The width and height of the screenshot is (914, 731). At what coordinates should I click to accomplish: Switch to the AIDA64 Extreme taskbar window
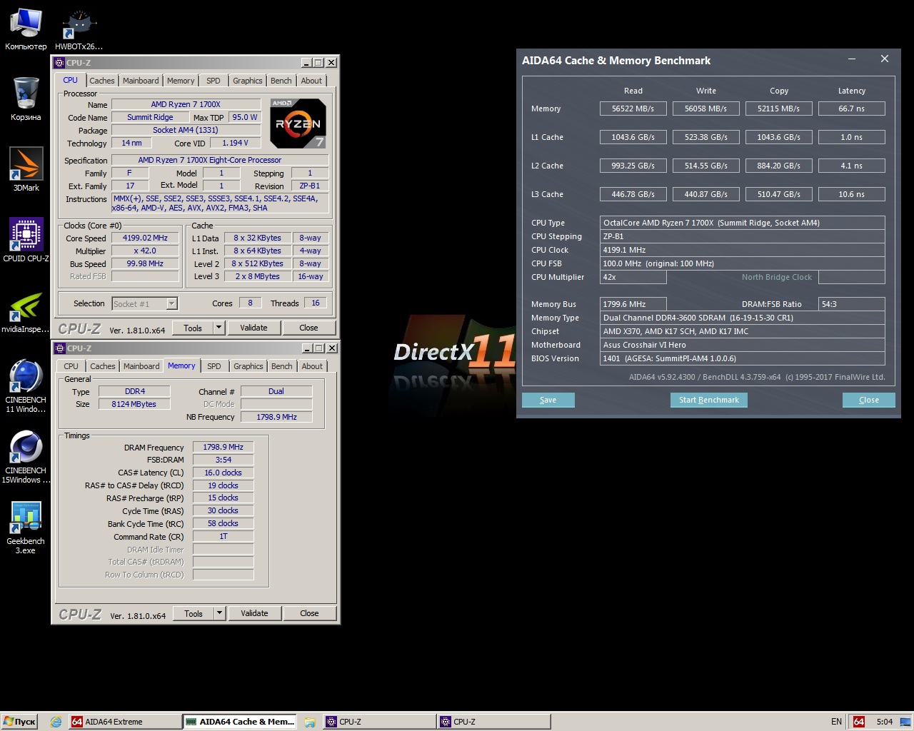125,722
